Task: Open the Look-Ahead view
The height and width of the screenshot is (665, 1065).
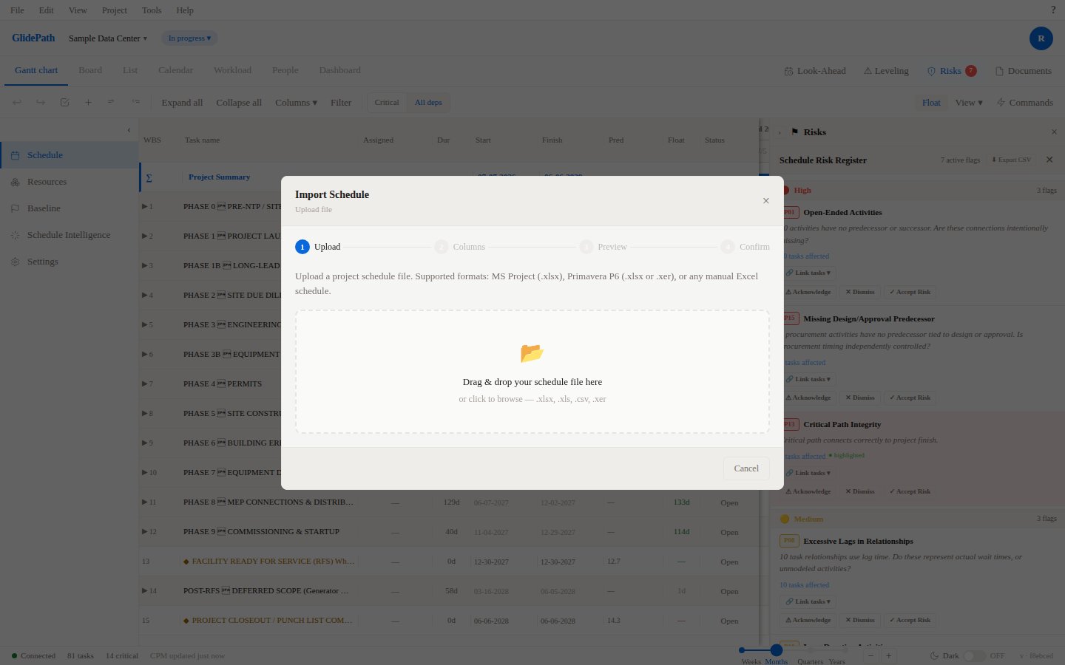Action: tap(815, 71)
